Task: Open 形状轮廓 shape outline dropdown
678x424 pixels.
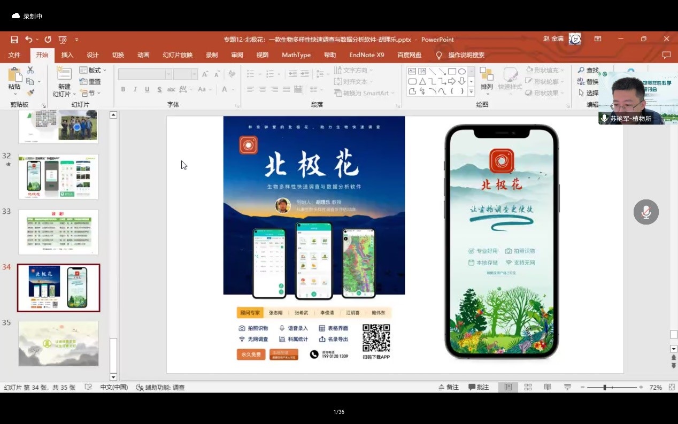Action: (544, 81)
